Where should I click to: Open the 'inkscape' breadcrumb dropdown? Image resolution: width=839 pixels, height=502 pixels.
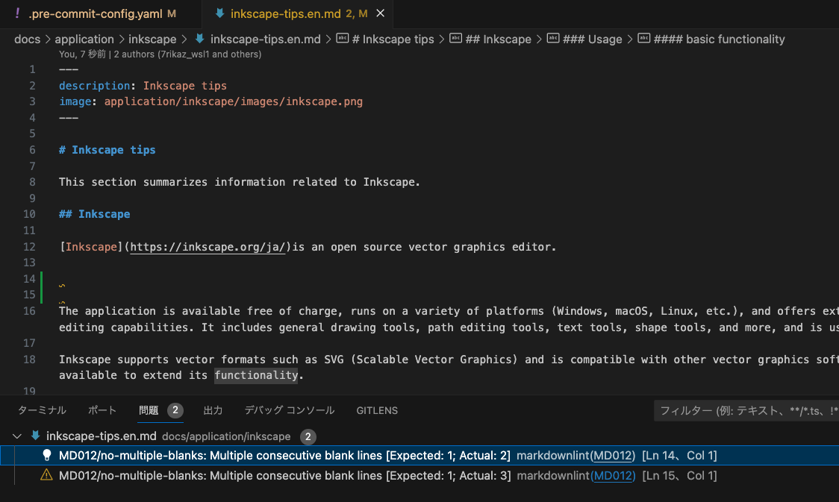[x=152, y=39]
